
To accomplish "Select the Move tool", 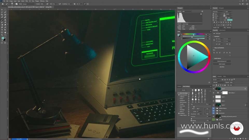I will coord(2,10).
